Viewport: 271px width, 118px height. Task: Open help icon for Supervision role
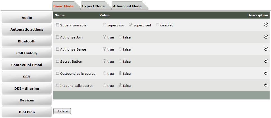coord(266,25)
